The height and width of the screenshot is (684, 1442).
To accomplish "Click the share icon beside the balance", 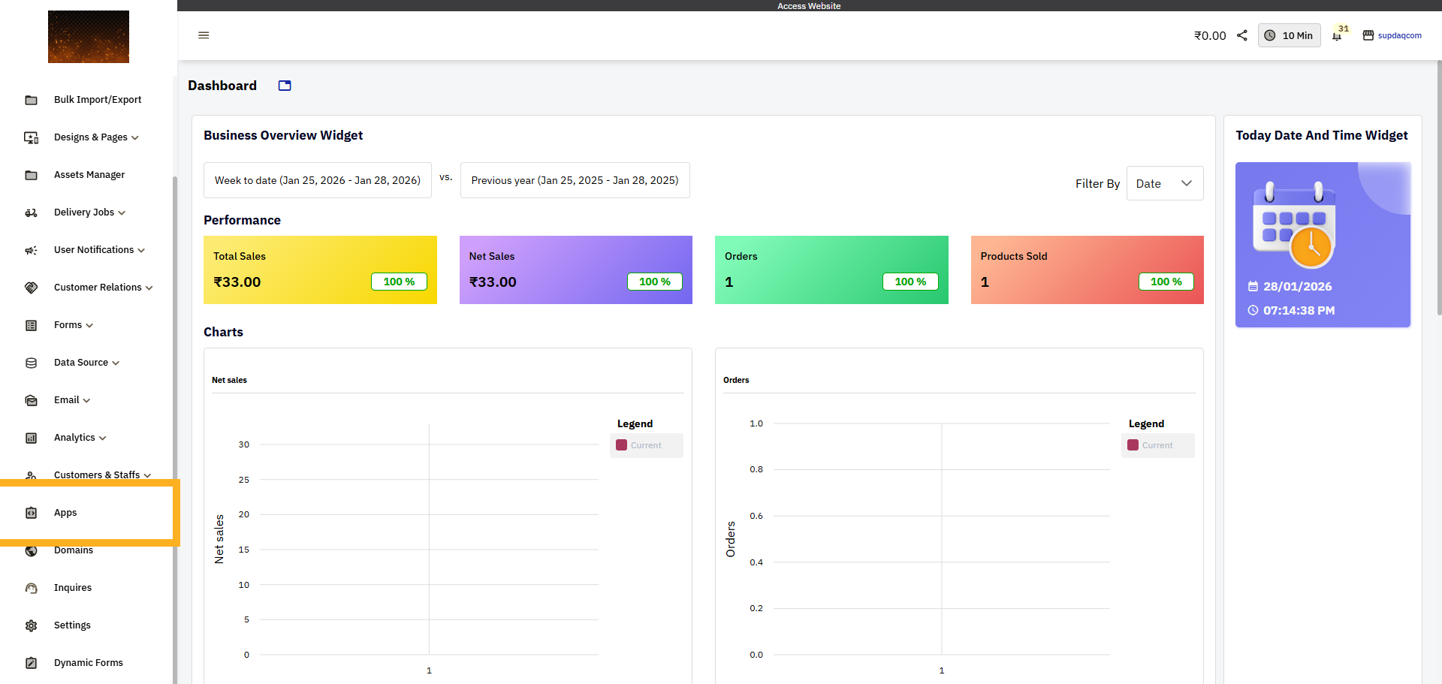I will point(1242,35).
